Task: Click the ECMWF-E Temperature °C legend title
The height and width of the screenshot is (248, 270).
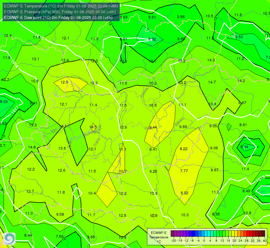Action: 159,237
